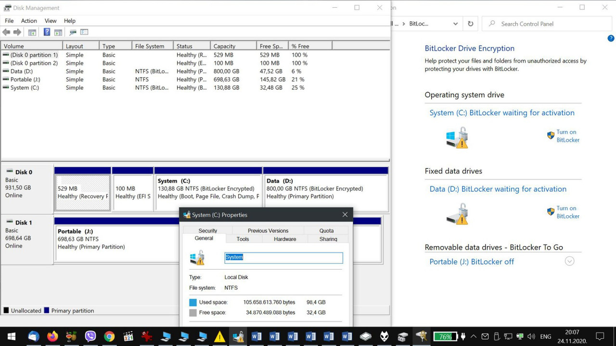The width and height of the screenshot is (616, 346).
Task: Select the (Disk 0 partition 1) volume row
Action: (195, 55)
